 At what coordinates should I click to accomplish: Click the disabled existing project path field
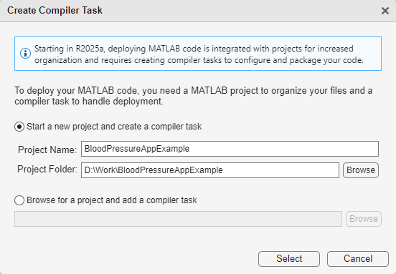tap(178, 219)
